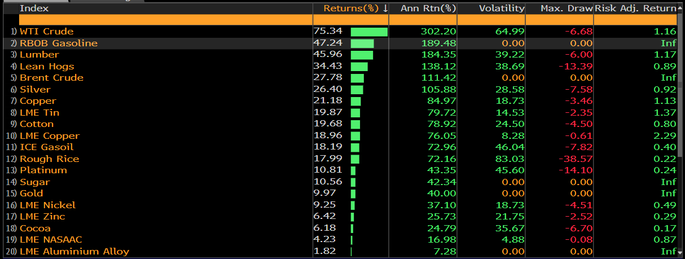Click Rough Rice max drawdown -38.57
The width and height of the screenshot is (685, 259).
[576, 159]
